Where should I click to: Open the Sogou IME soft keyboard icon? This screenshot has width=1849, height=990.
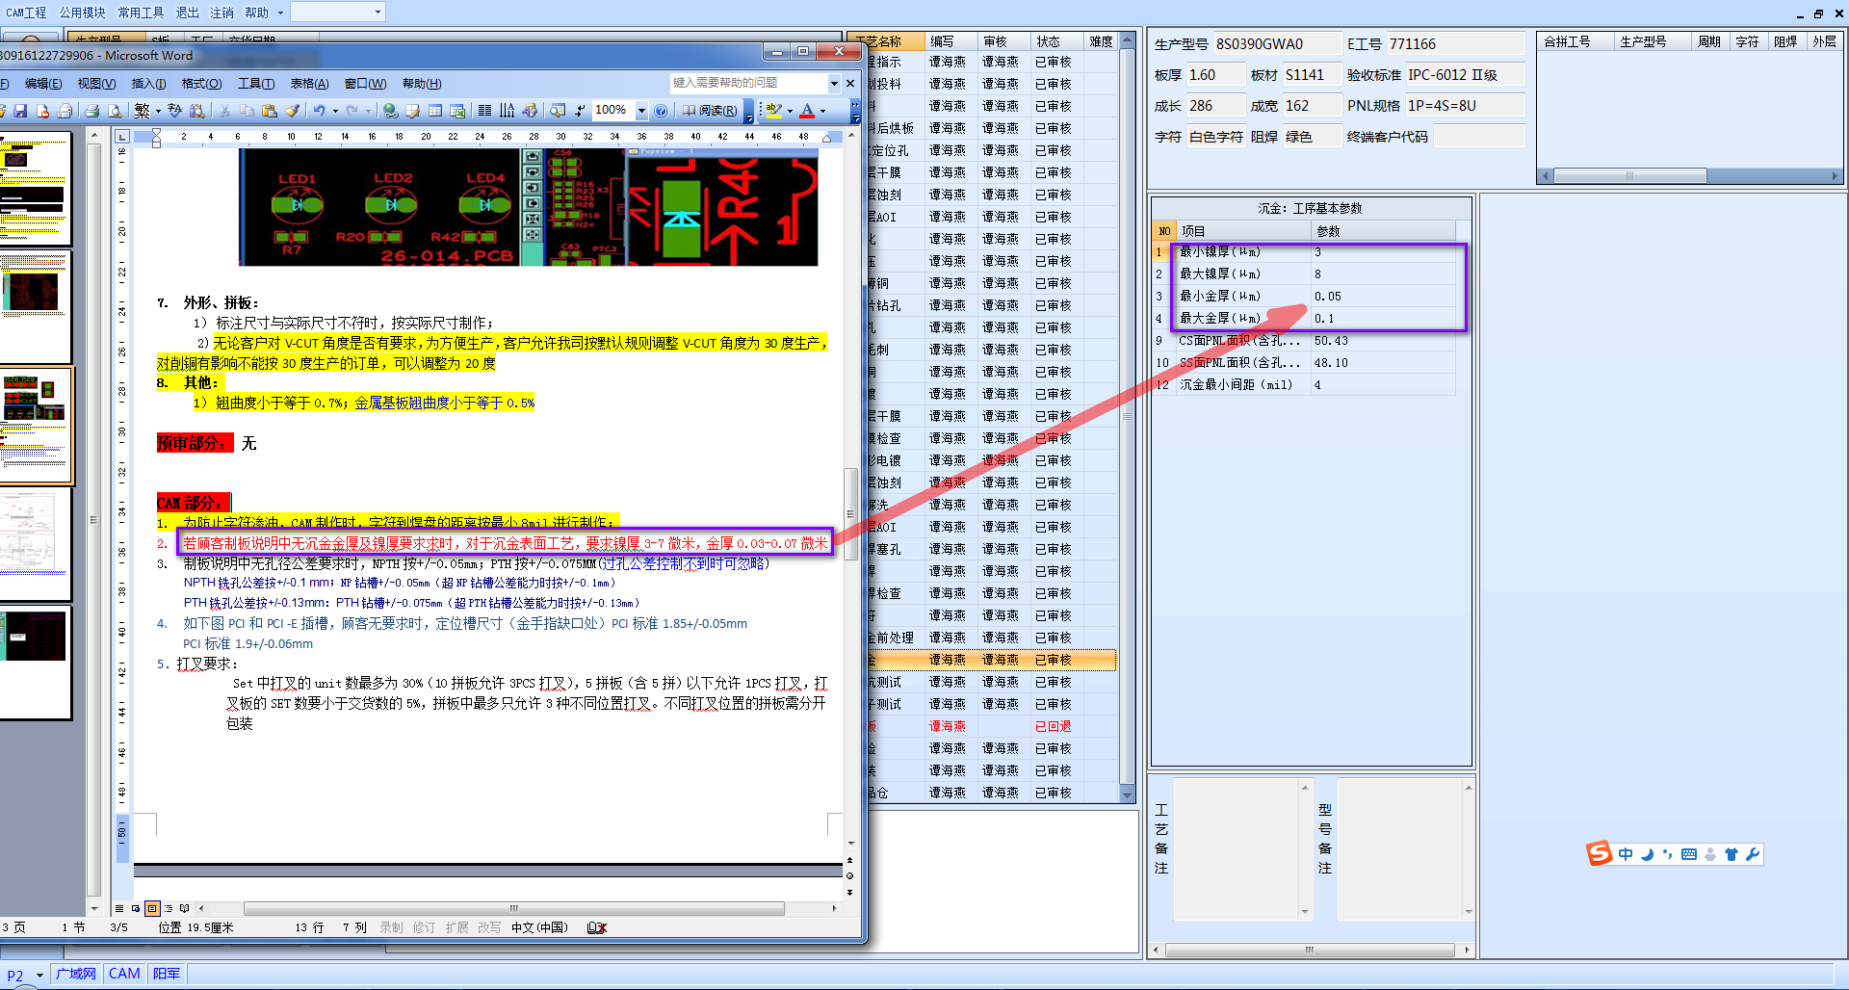pyautogui.click(x=1689, y=854)
